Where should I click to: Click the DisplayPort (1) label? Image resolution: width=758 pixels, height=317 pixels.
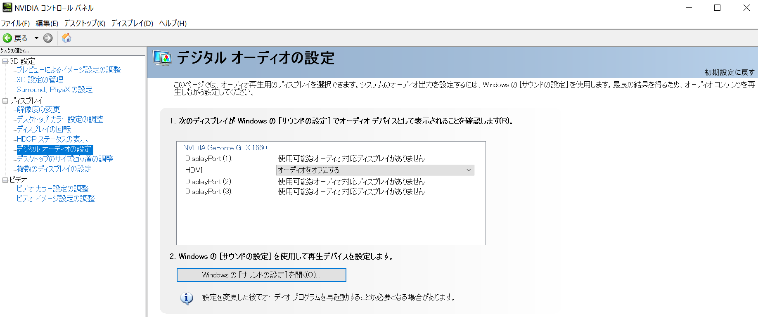[209, 158]
